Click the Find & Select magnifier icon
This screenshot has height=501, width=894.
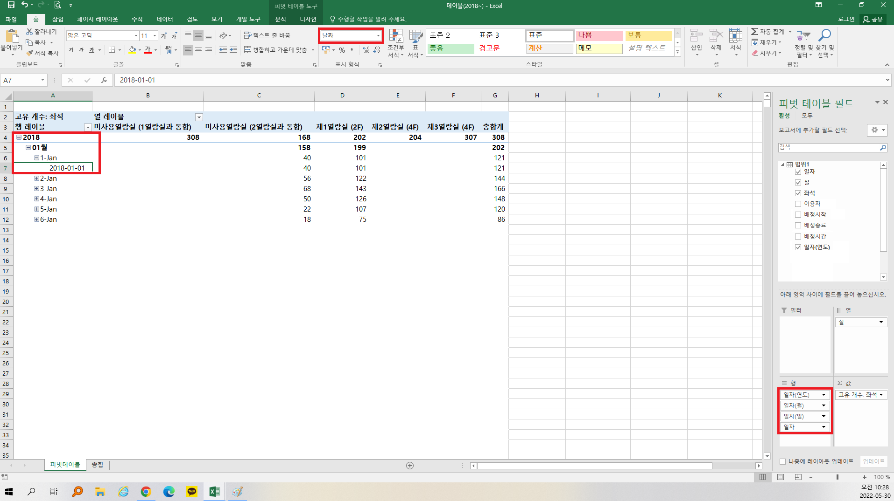pyautogui.click(x=825, y=35)
